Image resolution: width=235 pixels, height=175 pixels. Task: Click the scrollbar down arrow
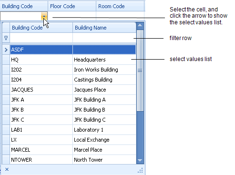tap(140, 160)
